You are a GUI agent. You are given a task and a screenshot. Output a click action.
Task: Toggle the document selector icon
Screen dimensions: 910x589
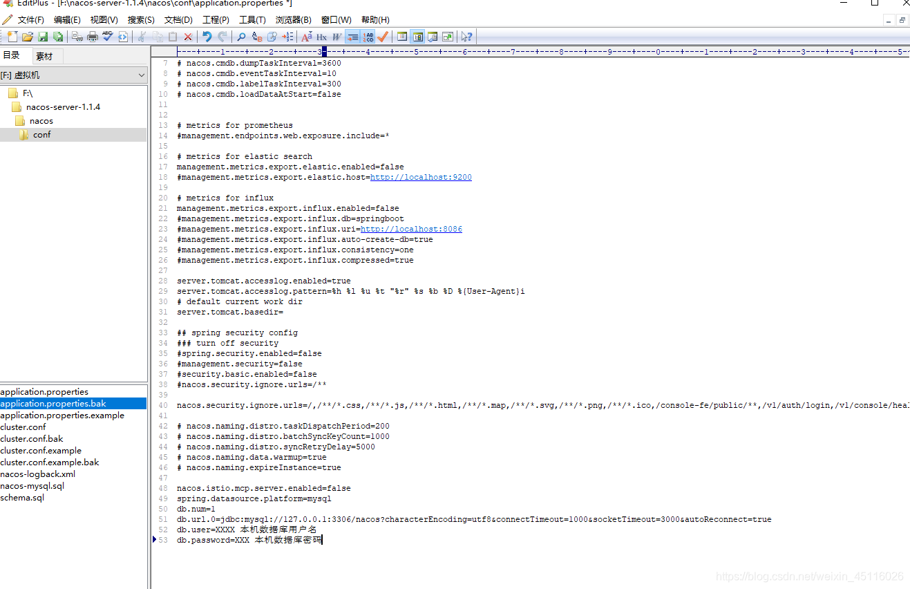coord(402,37)
